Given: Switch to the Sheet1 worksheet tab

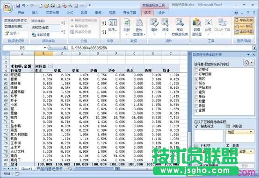Looking at the screenshot, I should (27, 169).
